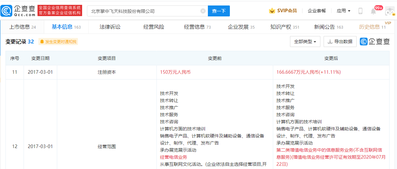The height and width of the screenshot is (169, 397).
Task: Click the 变更日期 column header
Action: pyautogui.click(x=40, y=58)
